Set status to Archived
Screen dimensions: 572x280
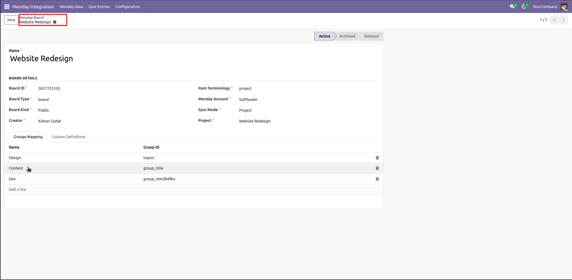(x=347, y=36)
